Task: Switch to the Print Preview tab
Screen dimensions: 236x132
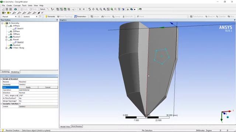Action: tap(77, 126)
